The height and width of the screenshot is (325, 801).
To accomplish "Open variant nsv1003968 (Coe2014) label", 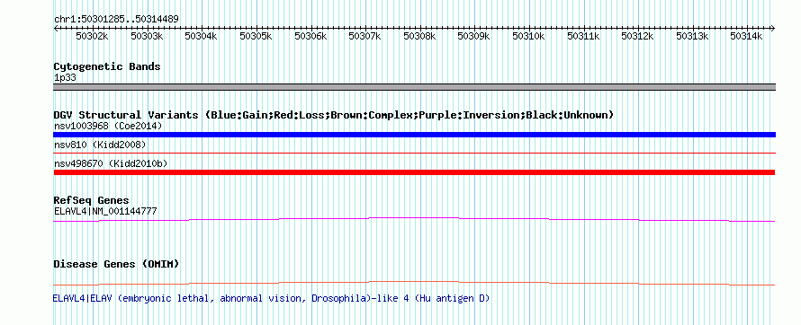I will point(108,126).
